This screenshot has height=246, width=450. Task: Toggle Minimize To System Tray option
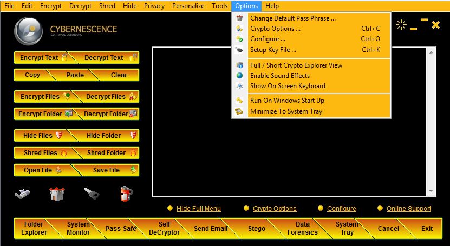[311, 111]
